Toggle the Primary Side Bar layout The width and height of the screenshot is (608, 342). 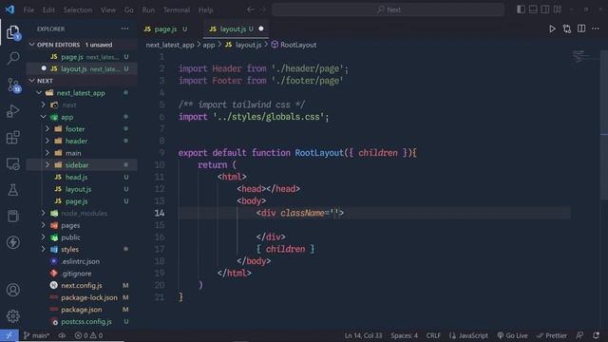[521, 9]
